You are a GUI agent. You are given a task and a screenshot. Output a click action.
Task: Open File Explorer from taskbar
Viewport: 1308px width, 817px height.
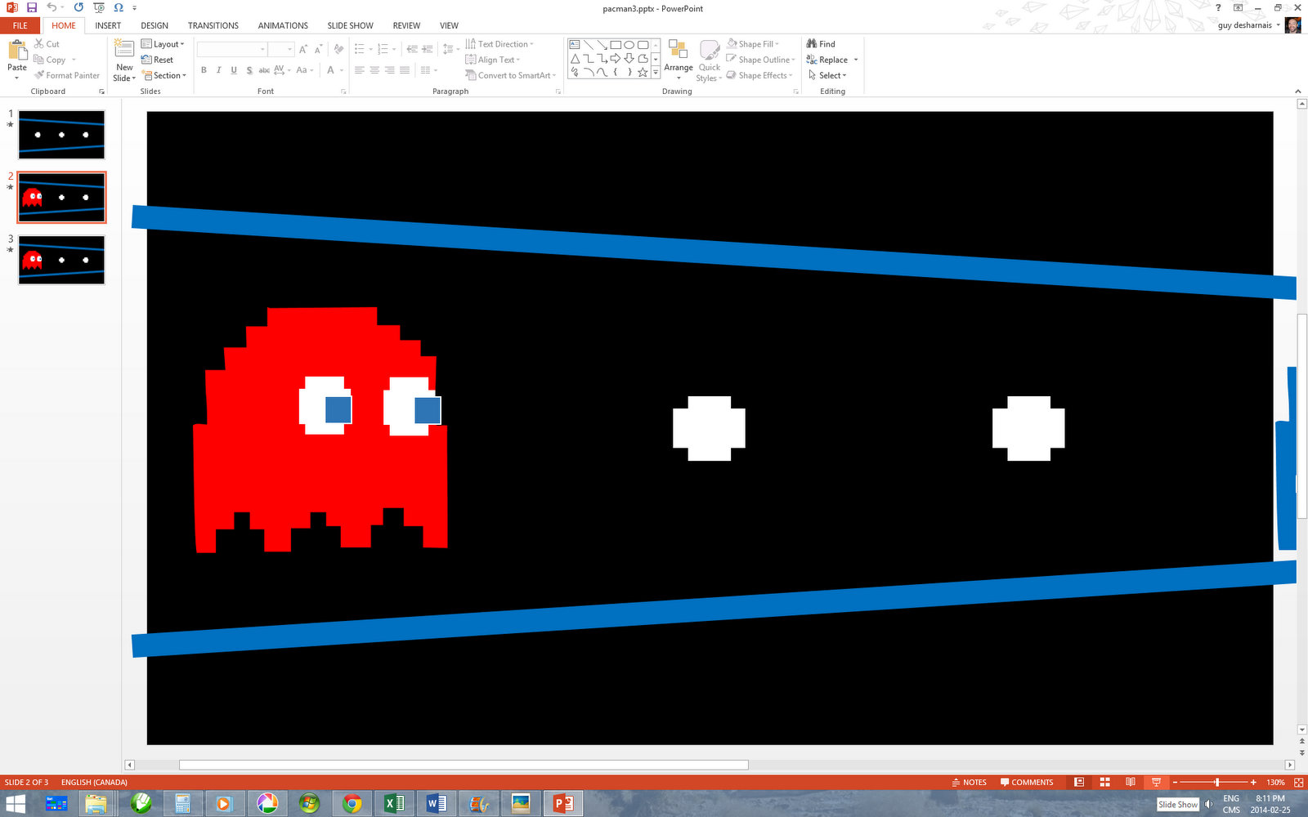[96, 804]
